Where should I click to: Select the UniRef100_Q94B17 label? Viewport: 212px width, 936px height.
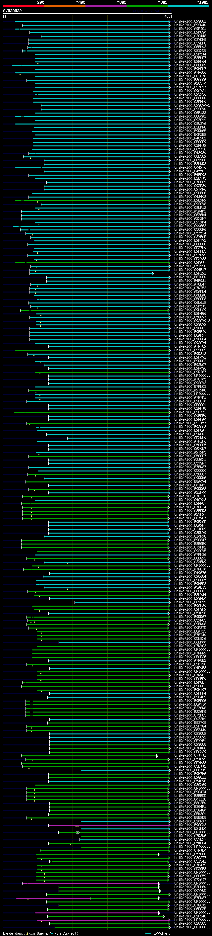pyautogui.click(x=190, y=270)
